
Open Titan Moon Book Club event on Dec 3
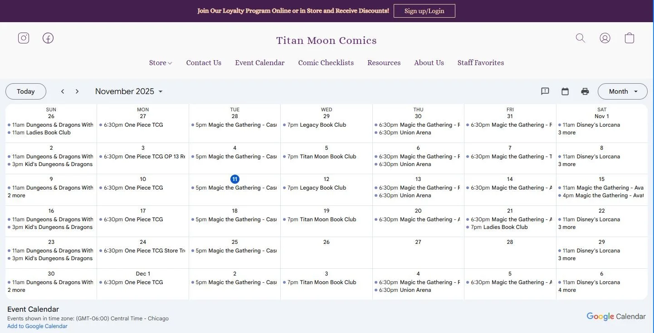tap(327, 282)
